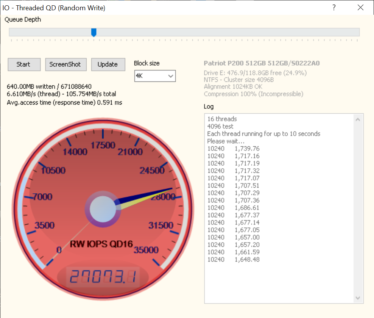
Task: Click the 10500 gauge mark
Action: 53,171
